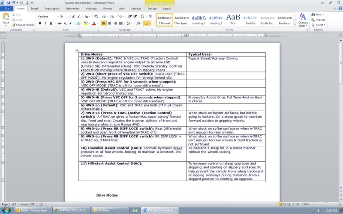Image resolution: width=343 pixels, height=214 pixels.
Task: Toggle Align Text Right
Action: [x=115, y=23]
